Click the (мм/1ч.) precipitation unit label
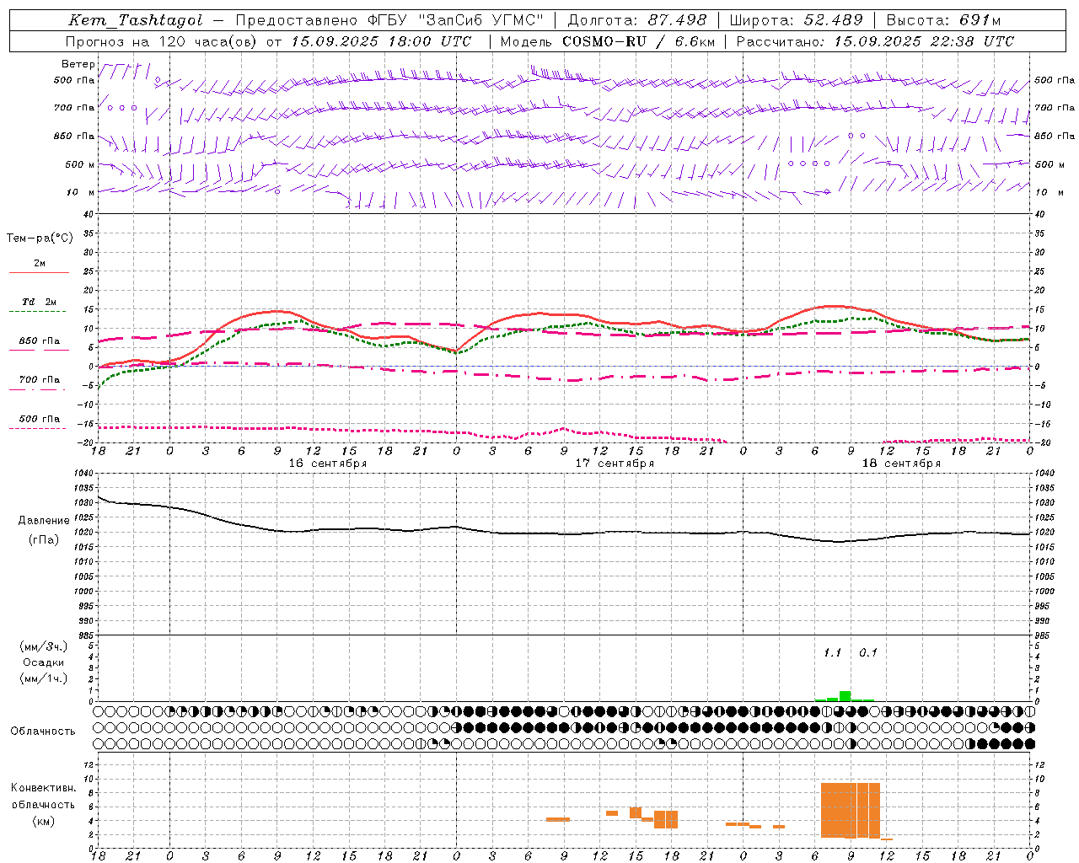Screen dimensions: 1079x863 [x=43, y=678]
